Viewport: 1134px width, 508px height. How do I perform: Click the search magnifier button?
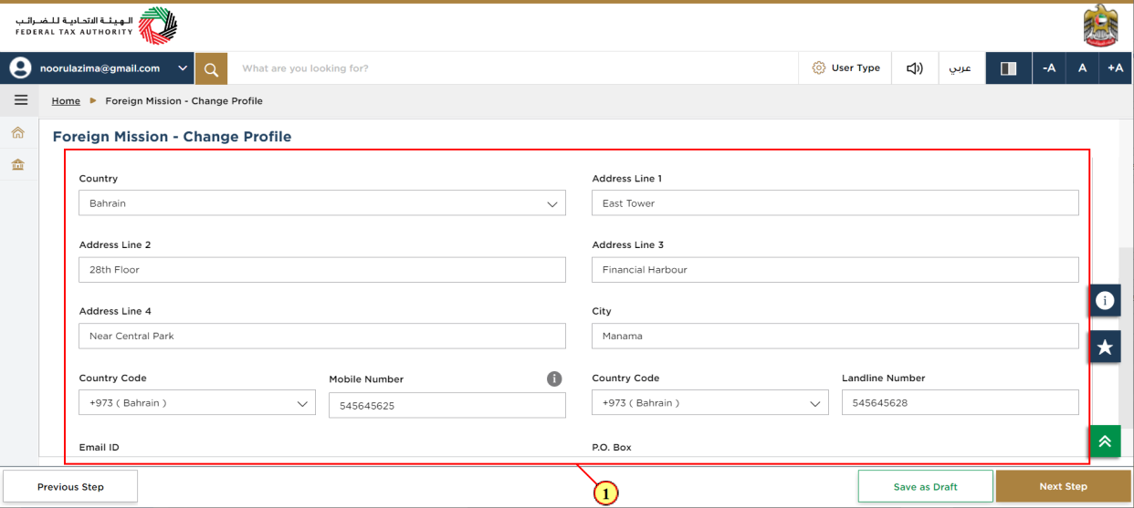[x=211, y=68]
